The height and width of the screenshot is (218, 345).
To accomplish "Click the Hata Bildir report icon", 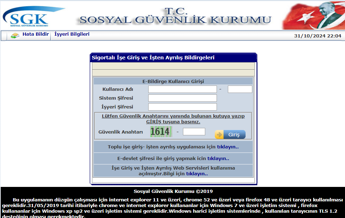I will [x=15, y=35].
